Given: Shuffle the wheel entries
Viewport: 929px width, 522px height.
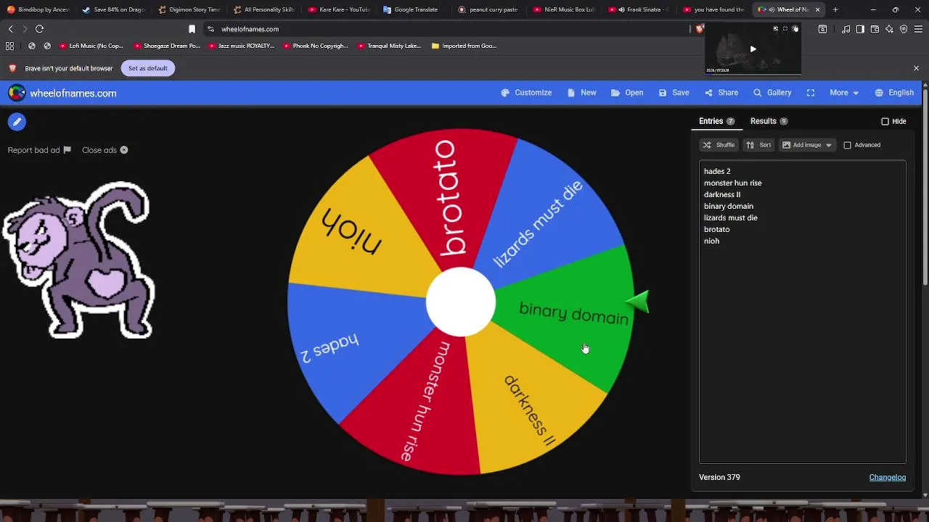Looking at the screenshot, I should [x=719, y=145].
